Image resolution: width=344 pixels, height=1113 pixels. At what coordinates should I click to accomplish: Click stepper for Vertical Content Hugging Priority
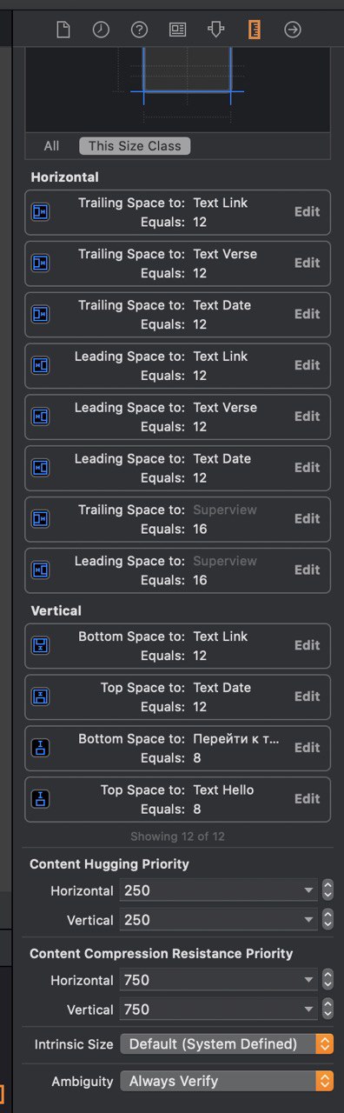click(x=327, y=920)
